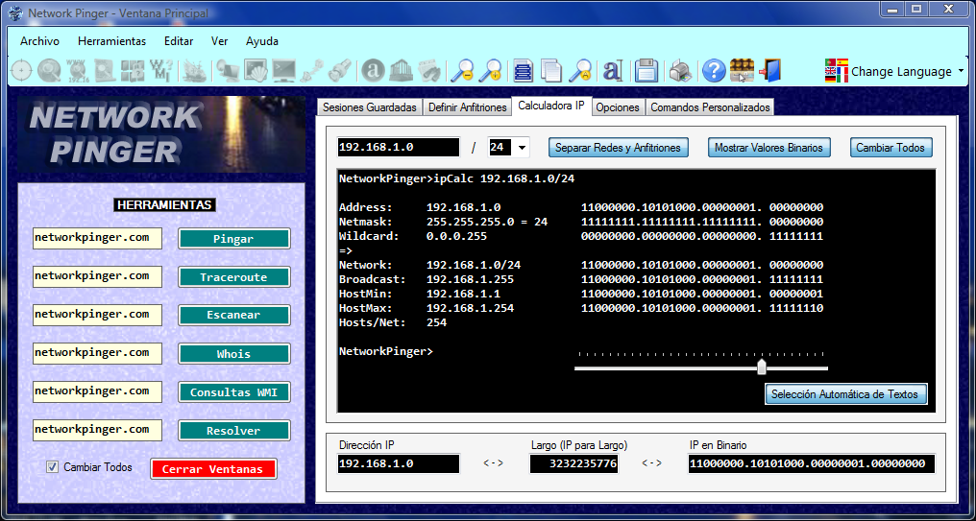Click the 'Hosts/Net: 254' console line
The height and width of the screenshot is (521, 976).
pos(393,322)
